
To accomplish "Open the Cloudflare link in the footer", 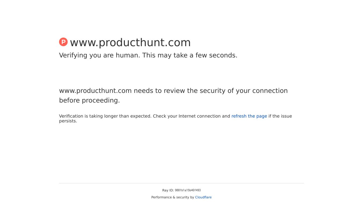I will [203, 197].
